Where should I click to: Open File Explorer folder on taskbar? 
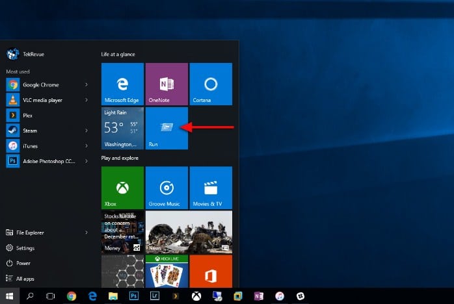click(x=113, y=296)
